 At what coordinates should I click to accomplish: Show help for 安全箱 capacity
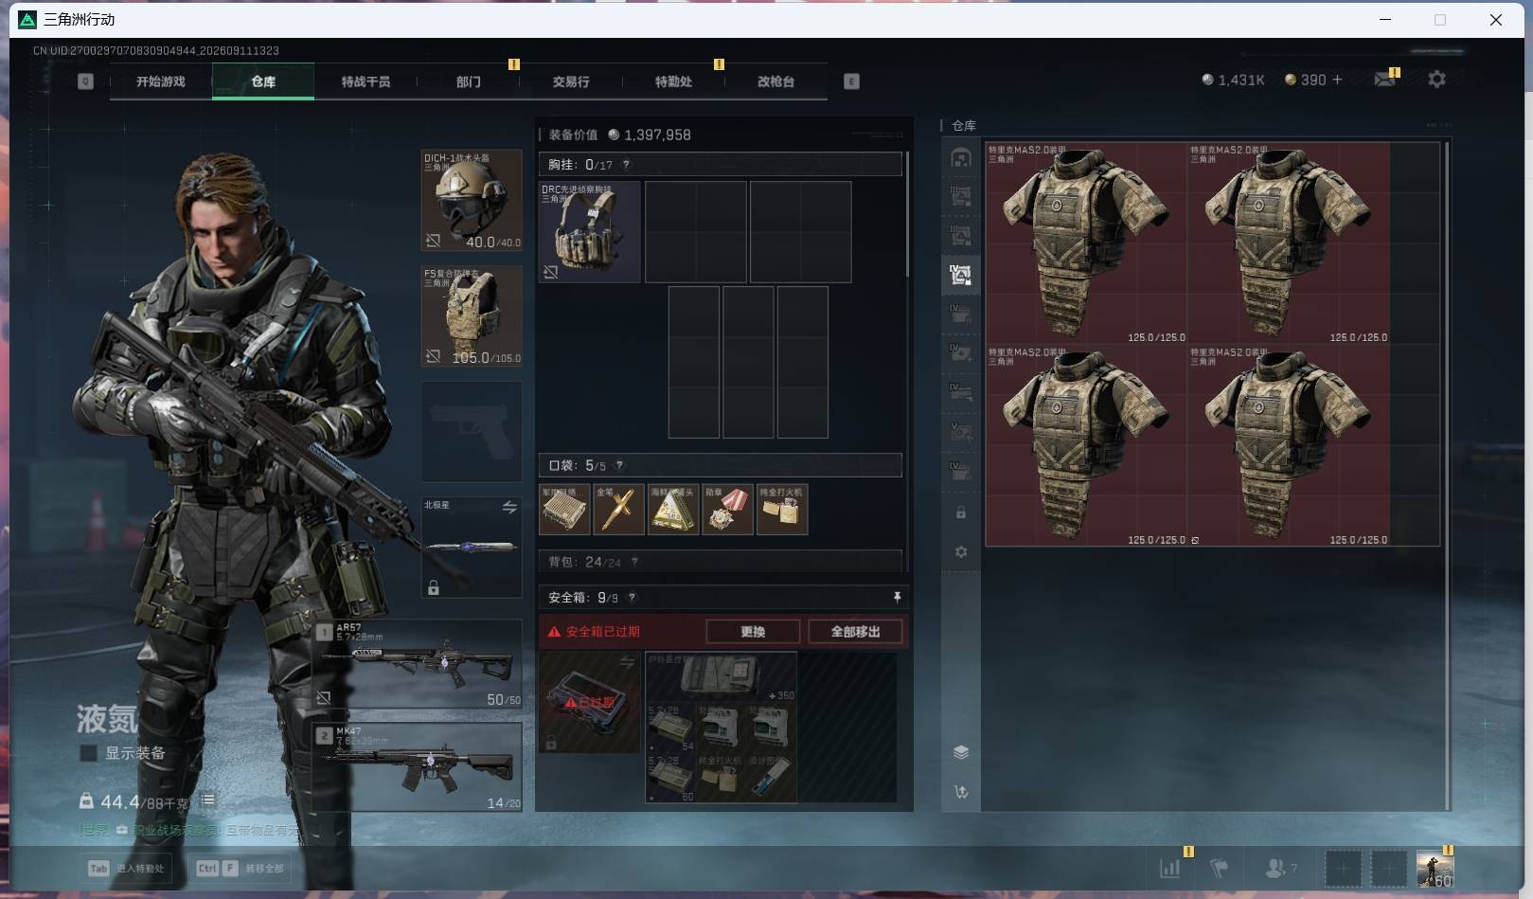click(632, 598)
